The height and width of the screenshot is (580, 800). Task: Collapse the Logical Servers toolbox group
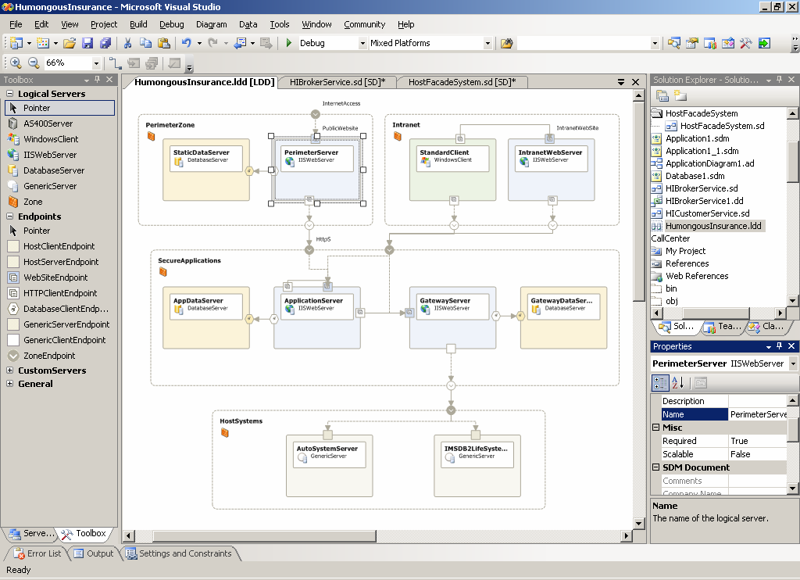coord(9,94)
